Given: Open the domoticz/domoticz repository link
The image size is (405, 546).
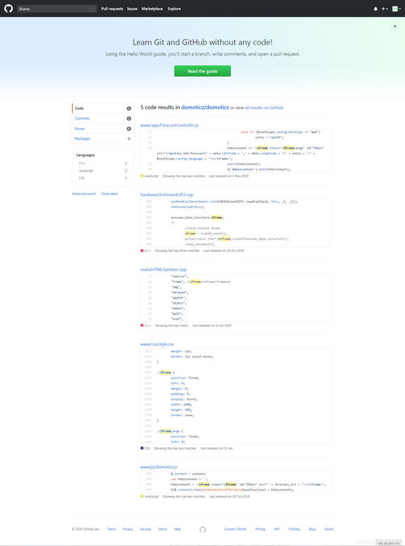Looking at the screenshot, I should [x=205, y=107].
